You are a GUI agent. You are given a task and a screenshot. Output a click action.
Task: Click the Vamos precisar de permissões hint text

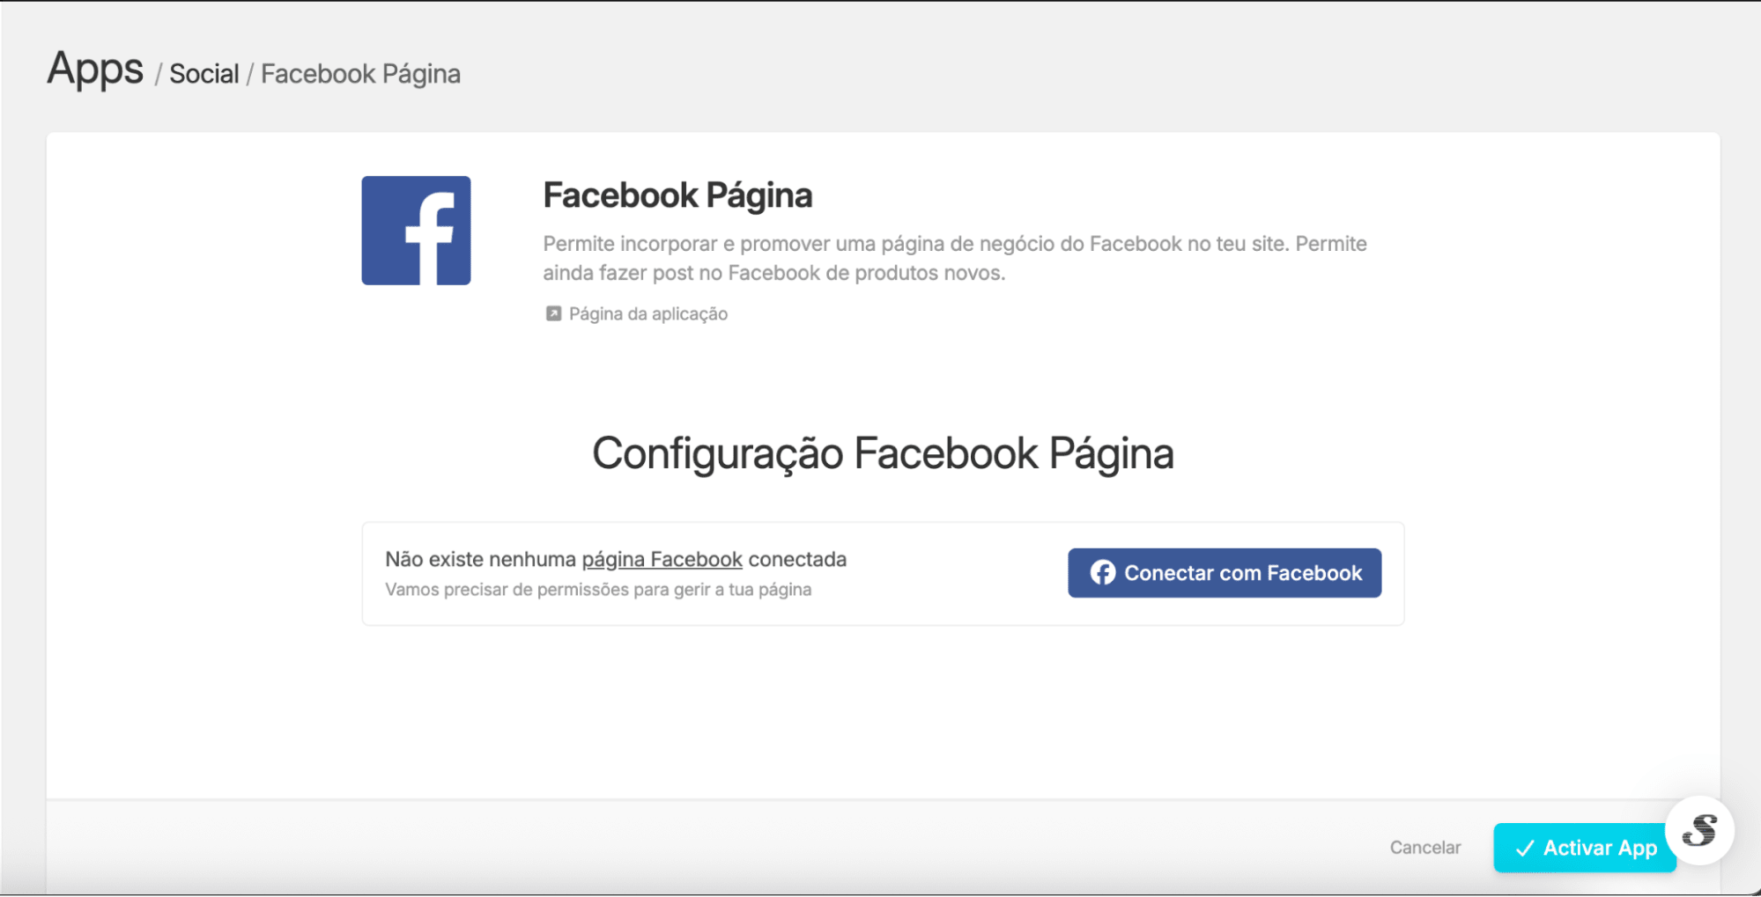click(598, 590)
